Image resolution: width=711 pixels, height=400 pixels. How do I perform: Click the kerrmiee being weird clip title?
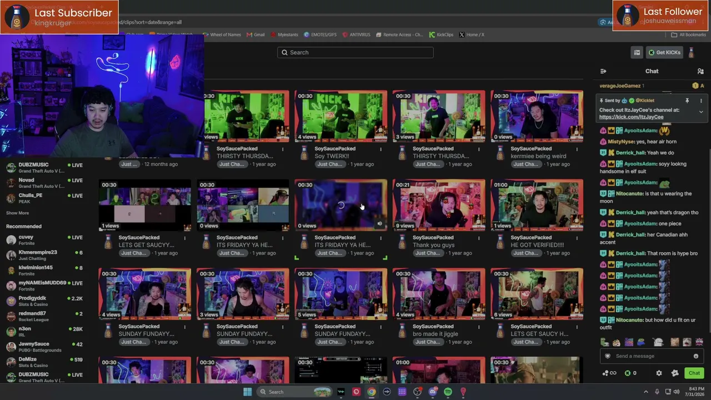538,156
